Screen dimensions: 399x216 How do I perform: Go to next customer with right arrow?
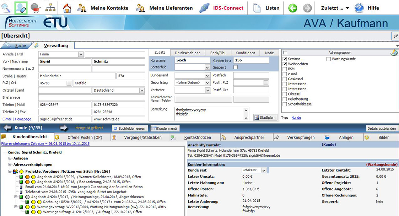(x=64, y=128)
